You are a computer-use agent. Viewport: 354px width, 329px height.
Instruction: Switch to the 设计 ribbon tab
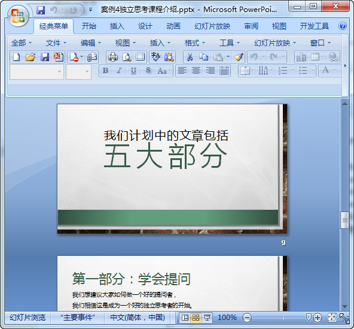point(145,26)
